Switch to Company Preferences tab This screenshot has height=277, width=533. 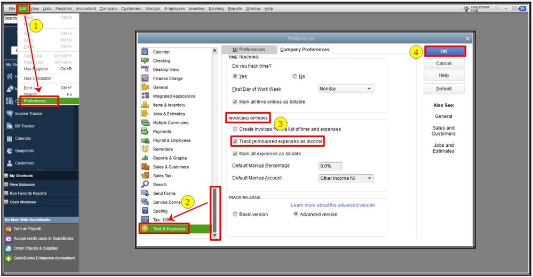(305, 50)
